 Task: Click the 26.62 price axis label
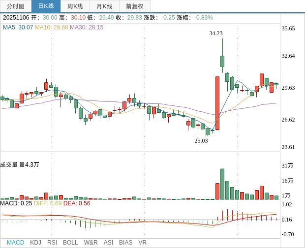coord(288,120)
